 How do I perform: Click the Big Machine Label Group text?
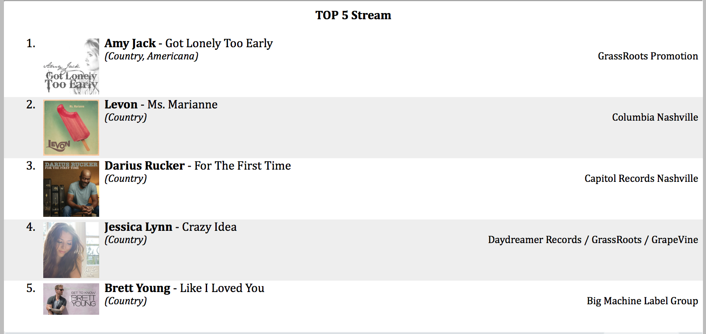(x=642, y=301)
